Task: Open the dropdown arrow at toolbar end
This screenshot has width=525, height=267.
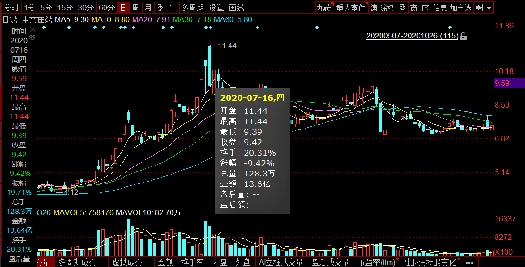Action: [489, 8]
